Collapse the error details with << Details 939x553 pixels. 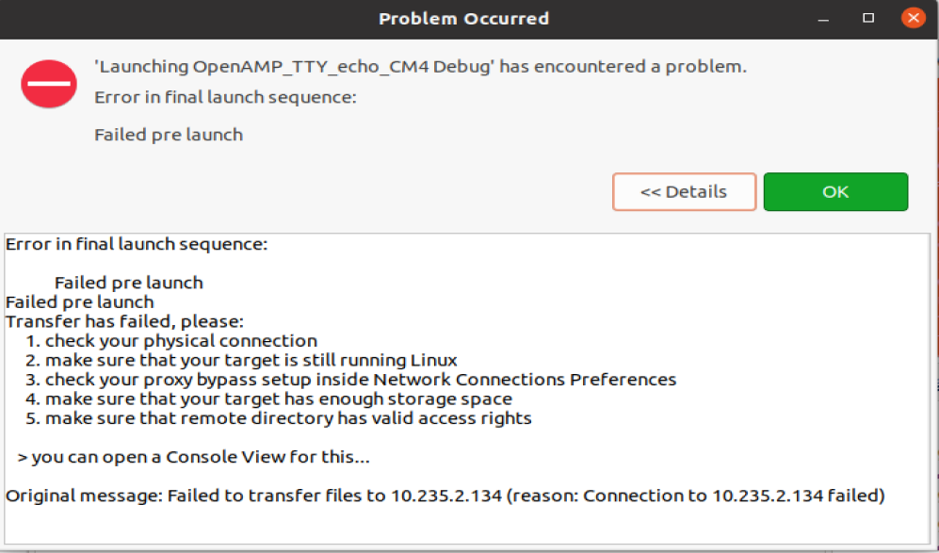pyautogui.click(x=684, y=192)
